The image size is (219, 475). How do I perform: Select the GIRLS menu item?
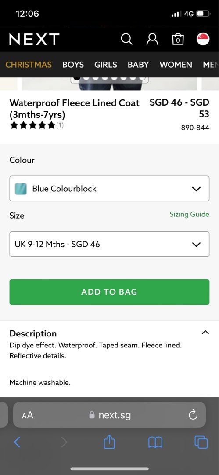[x=106, y=65]
